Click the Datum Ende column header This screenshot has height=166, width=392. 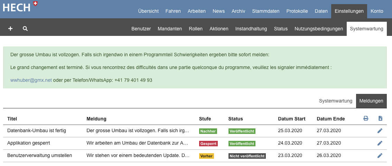click(330, 119)
